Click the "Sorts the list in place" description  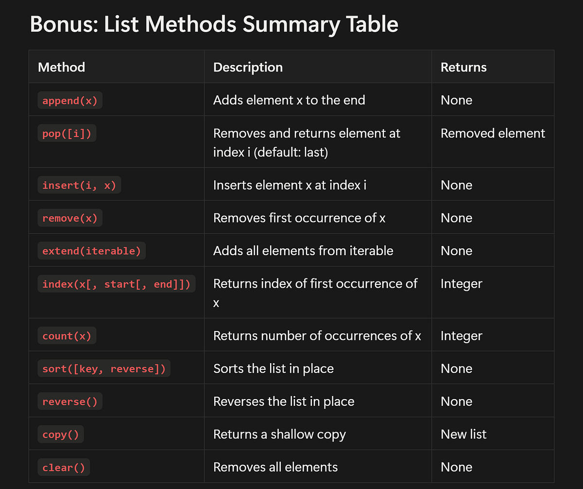pyautogui.click(x=274, y=369)
